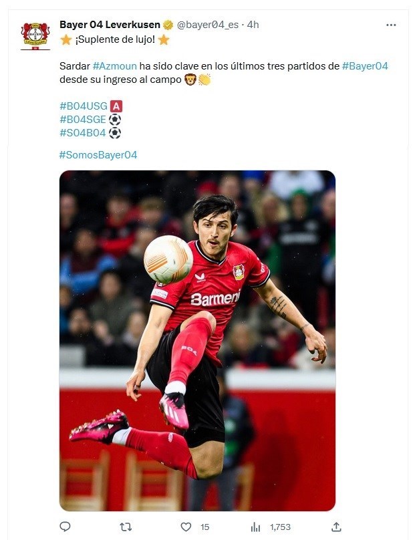The width and height of the screenshot is (413, 540).
Task: Click the reply speech bubble icon
Action: click(65, 527)
